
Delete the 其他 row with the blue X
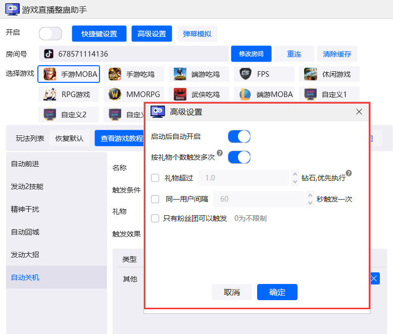click(x=375, y=278)
